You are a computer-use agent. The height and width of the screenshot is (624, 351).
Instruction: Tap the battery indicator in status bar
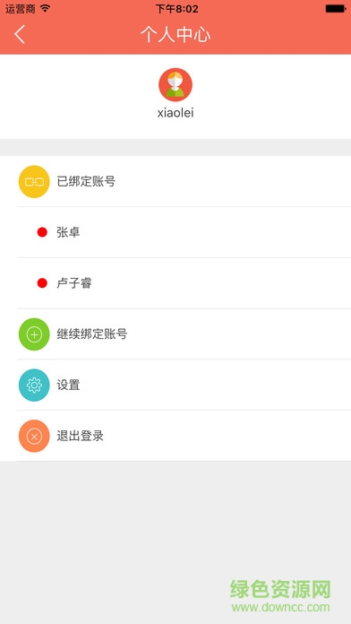click(336, 8)
